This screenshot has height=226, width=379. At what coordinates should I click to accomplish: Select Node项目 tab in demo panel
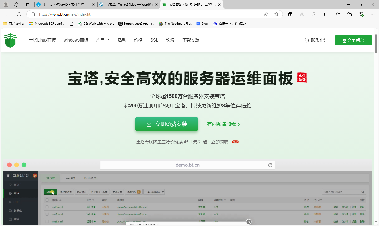click(x=90, y=178)
